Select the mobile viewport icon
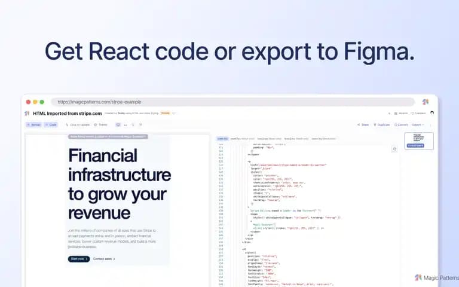 point(133,125)
